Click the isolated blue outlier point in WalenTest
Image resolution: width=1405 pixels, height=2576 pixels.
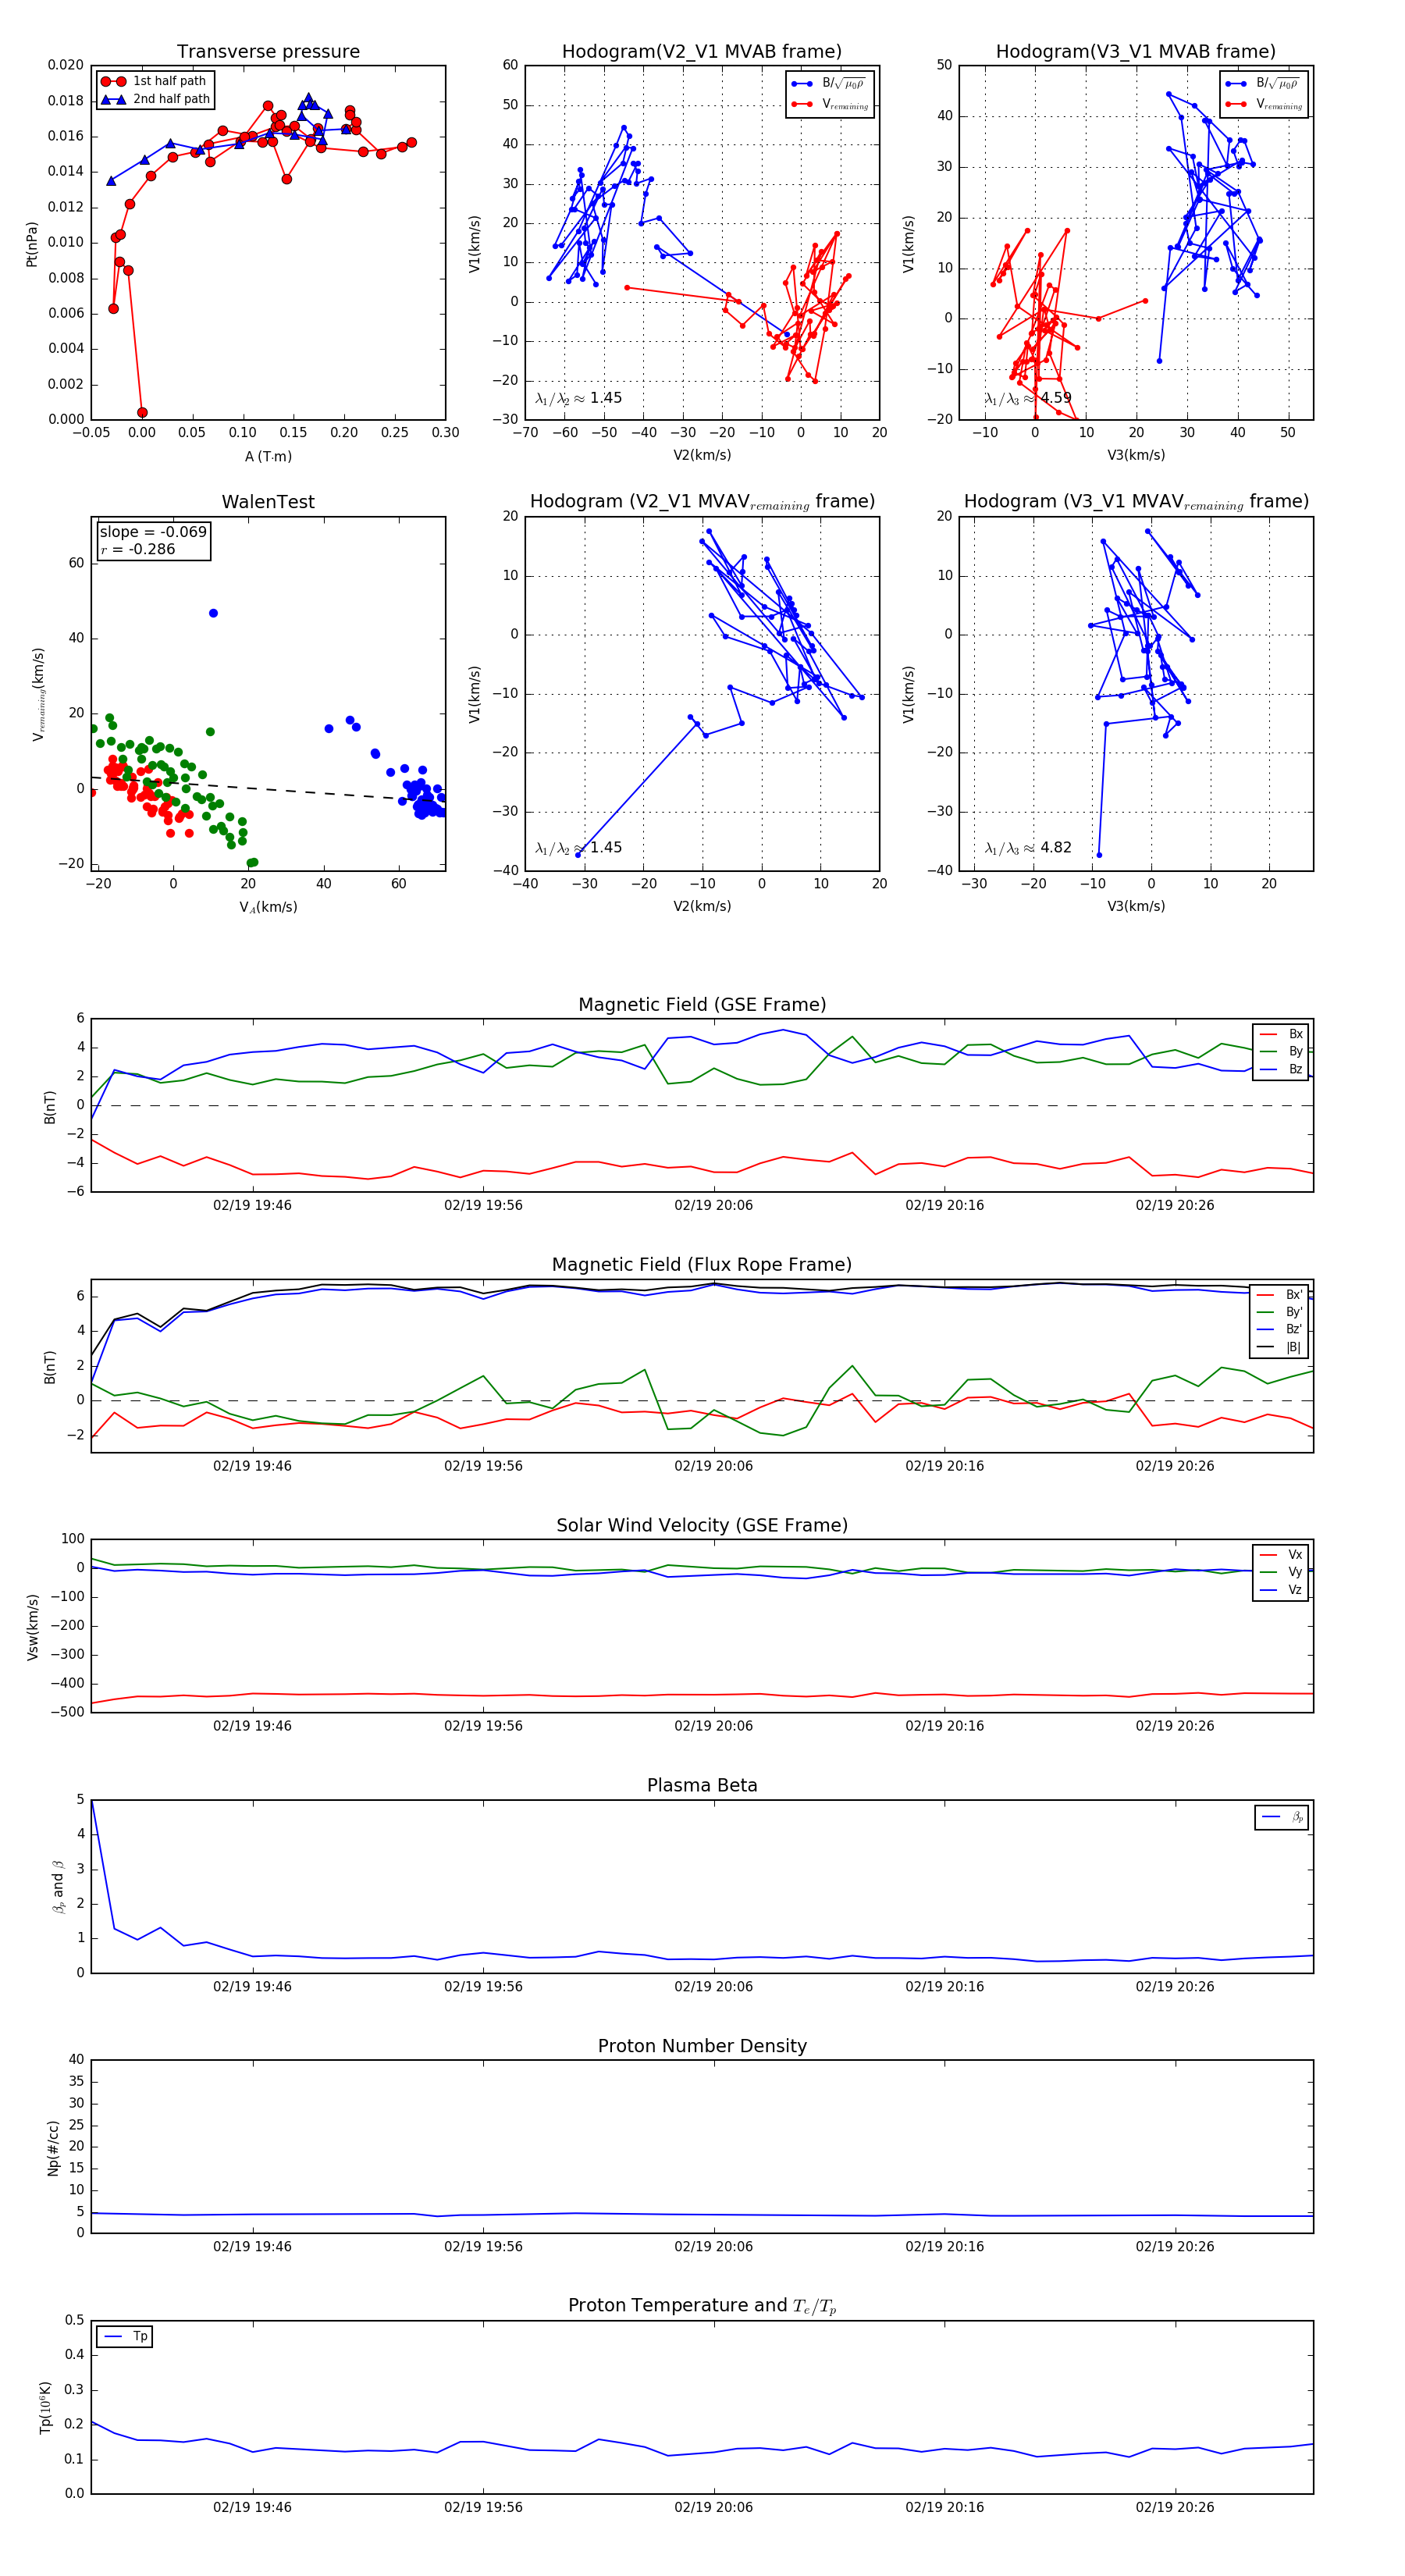pos(213,613)
